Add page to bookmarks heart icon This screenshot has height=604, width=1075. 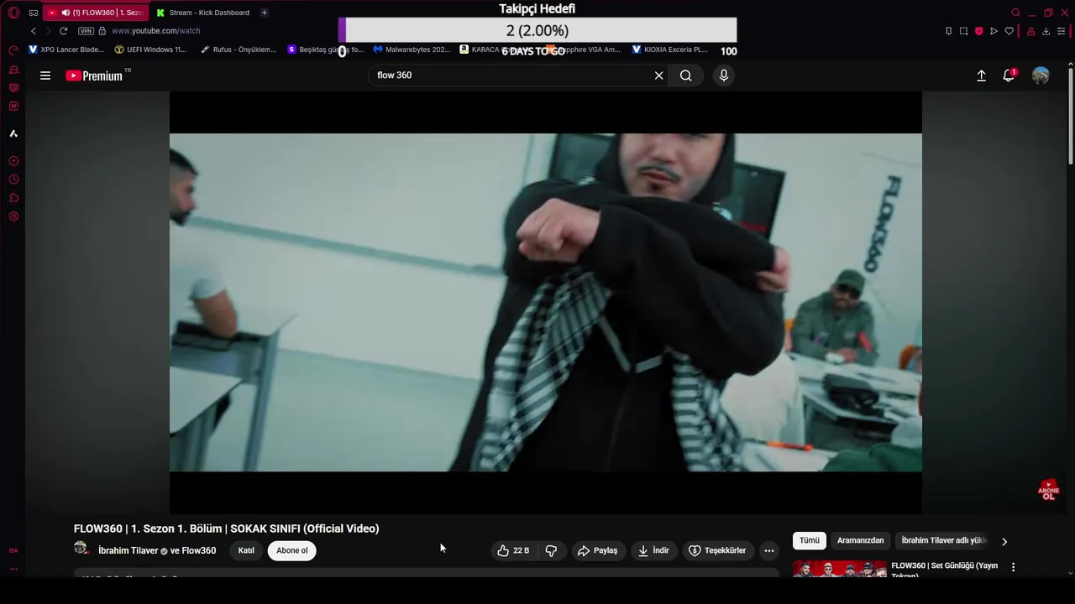coord(1009,31)
